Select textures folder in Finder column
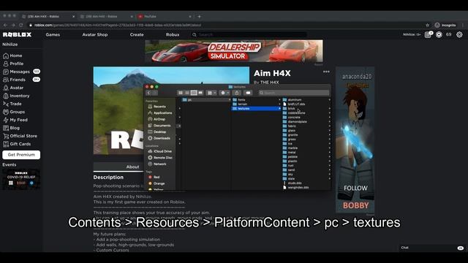The height and width of the screenshot is (263, 468). pos(257,109)
